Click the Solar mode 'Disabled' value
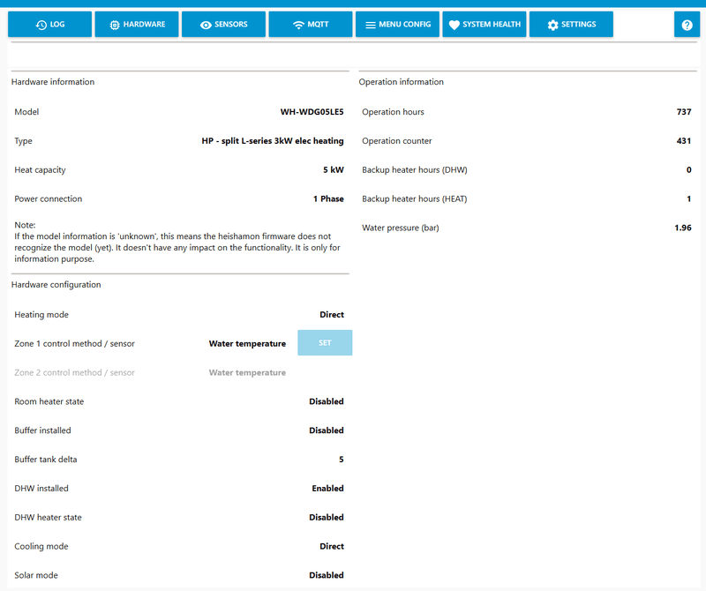 327,575
